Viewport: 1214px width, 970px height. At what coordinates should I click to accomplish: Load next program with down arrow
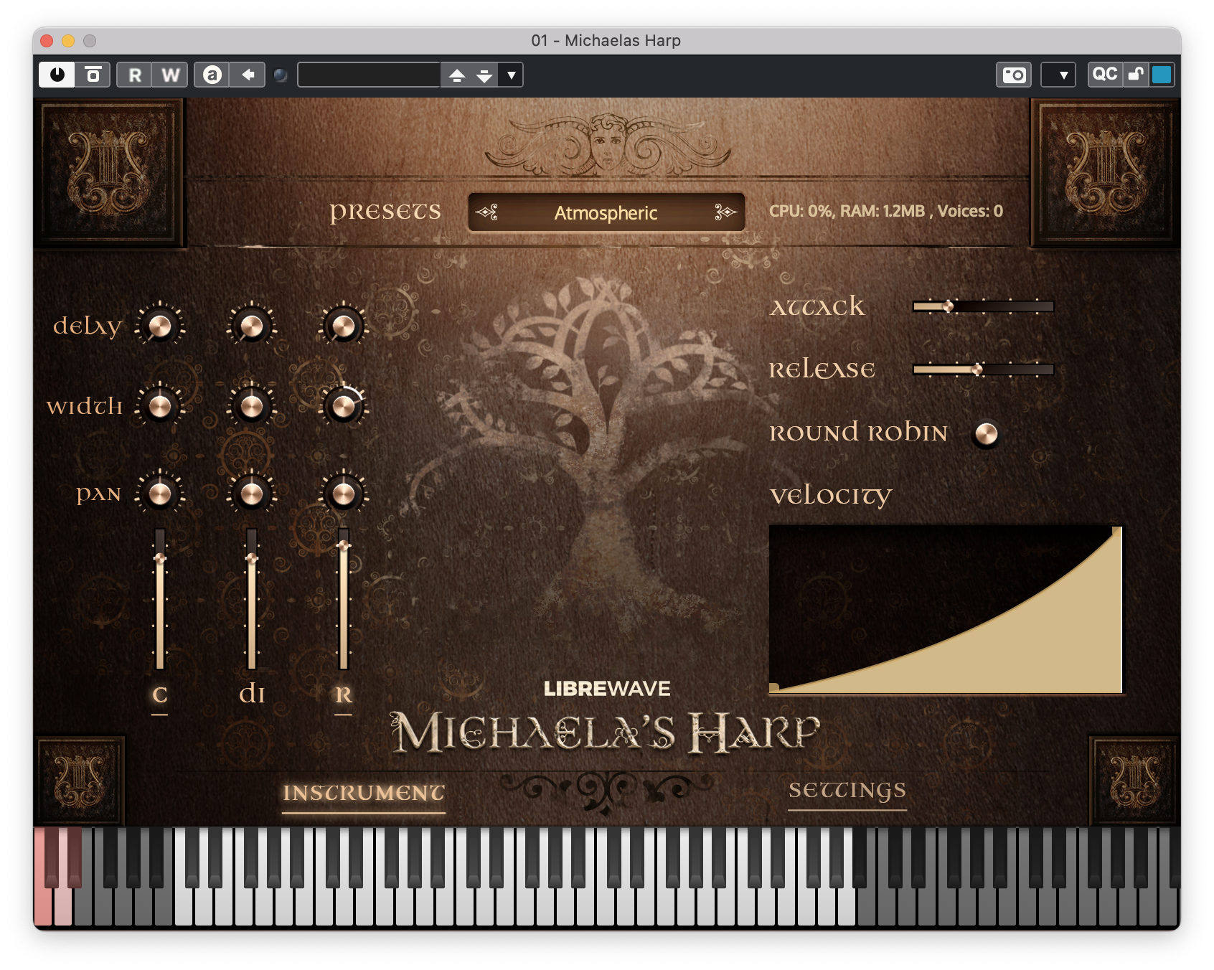point(484,75)
